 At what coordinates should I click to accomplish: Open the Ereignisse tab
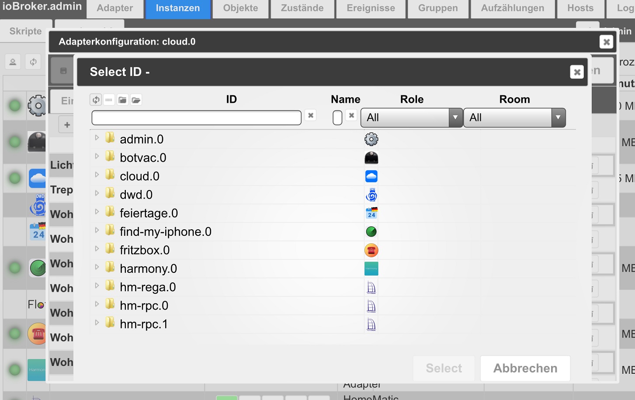click(x=371, y=8)
